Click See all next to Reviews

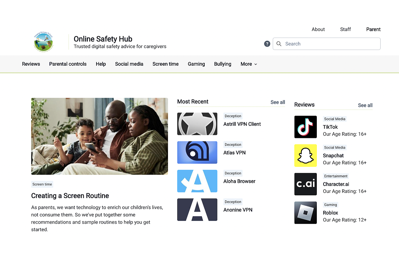pos(365,106)
